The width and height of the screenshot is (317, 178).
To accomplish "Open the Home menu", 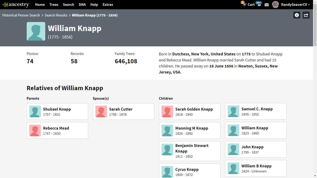I will click(40, 4).
